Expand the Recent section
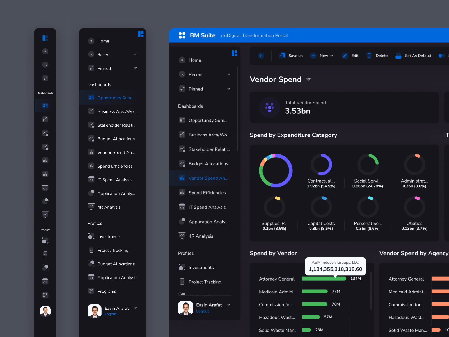 pyautogui.click(x=229, y=74)
